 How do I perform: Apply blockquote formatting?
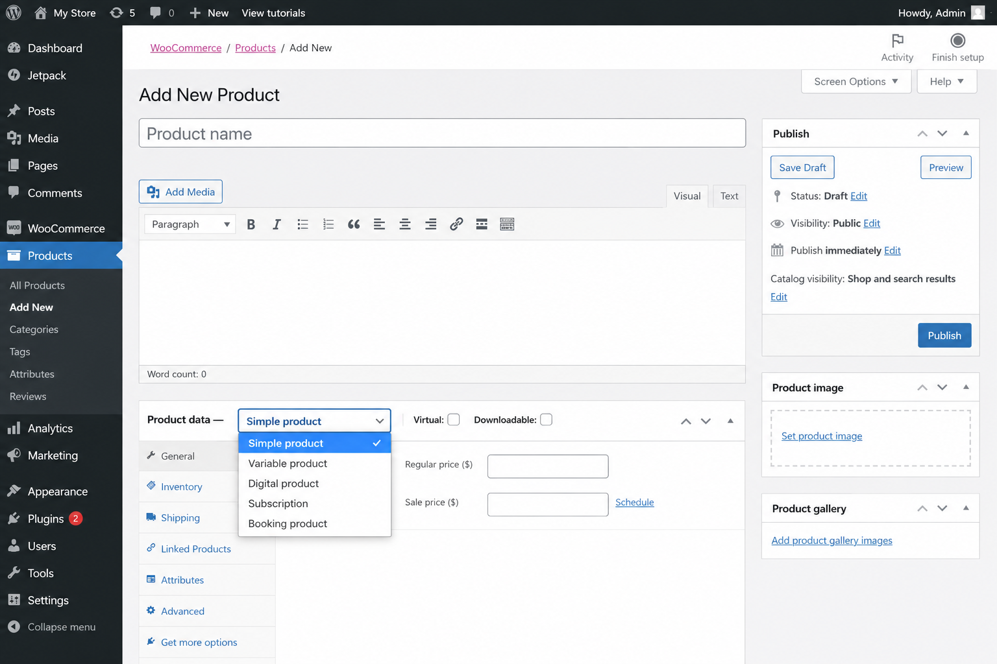click(354, 224)
